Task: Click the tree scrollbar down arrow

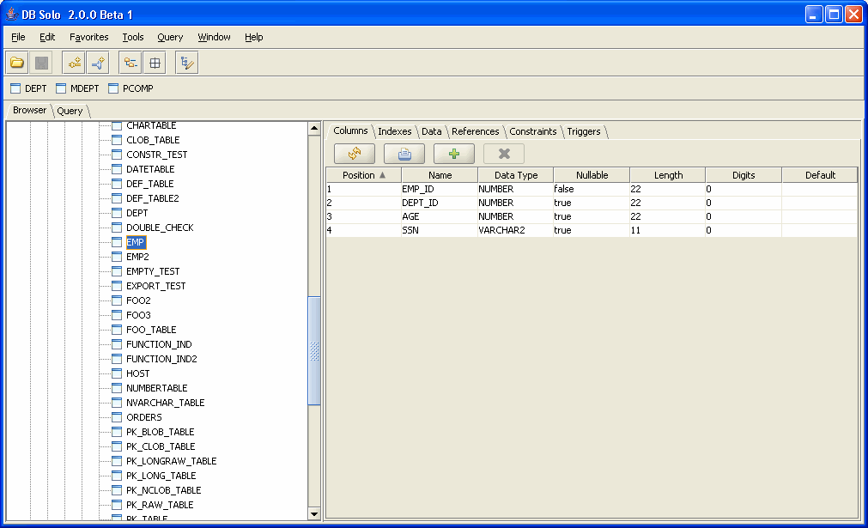Action: click(x=314, y=513)
